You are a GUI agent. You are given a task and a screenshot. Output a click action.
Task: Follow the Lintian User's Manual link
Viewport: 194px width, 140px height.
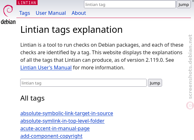(x=46, y=67)
